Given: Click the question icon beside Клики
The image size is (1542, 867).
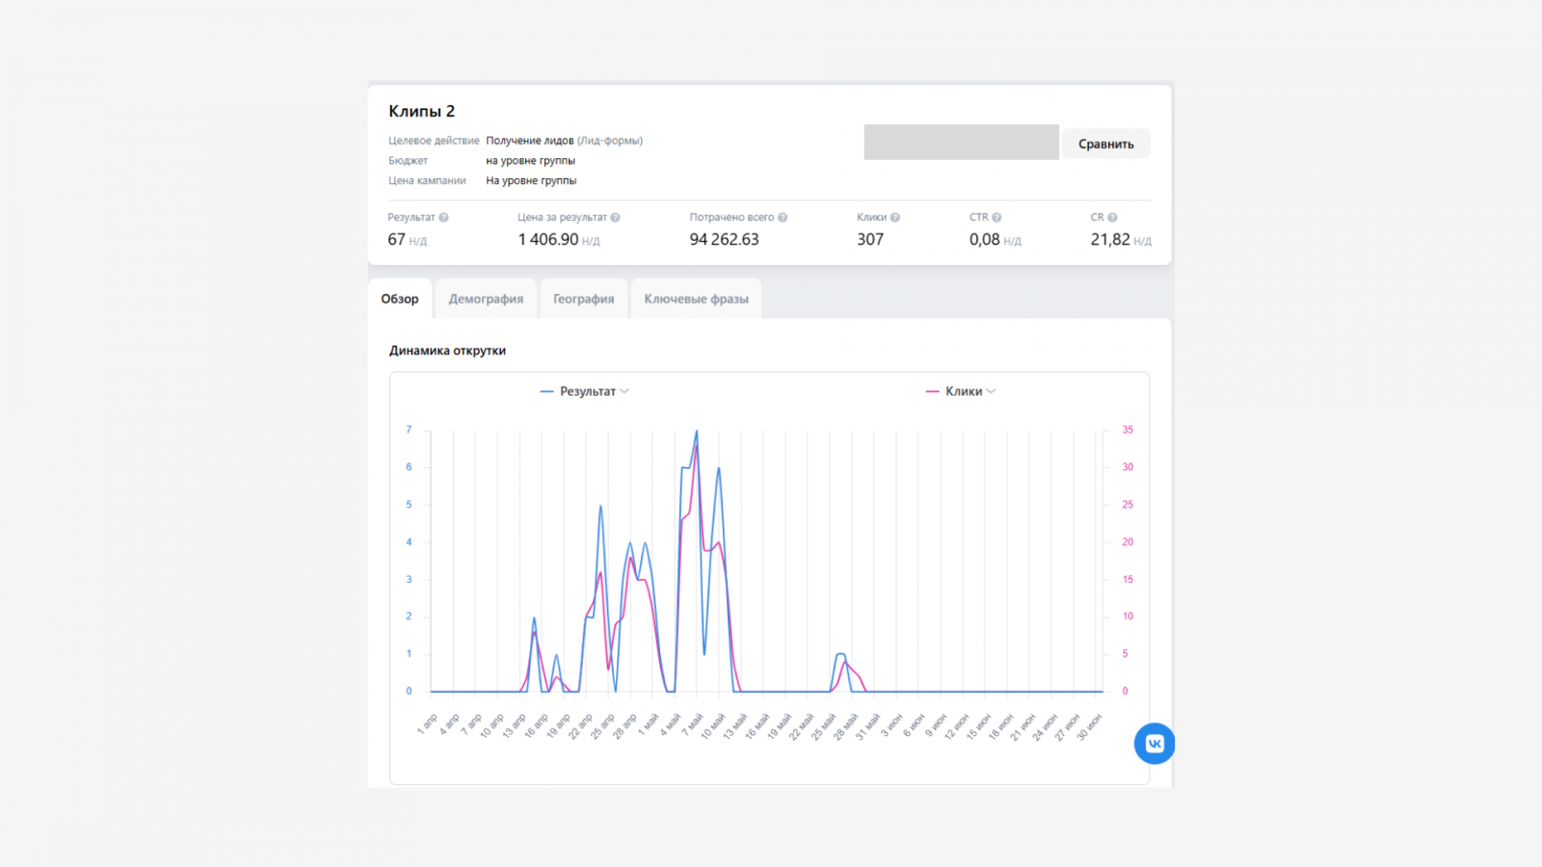Looking at the screenshot, I should (x=895, y=218).
